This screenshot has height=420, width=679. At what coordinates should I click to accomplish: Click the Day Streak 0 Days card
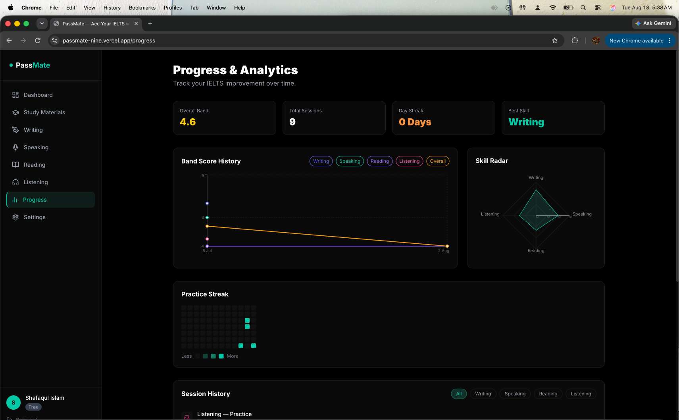(x=444, y=118)
